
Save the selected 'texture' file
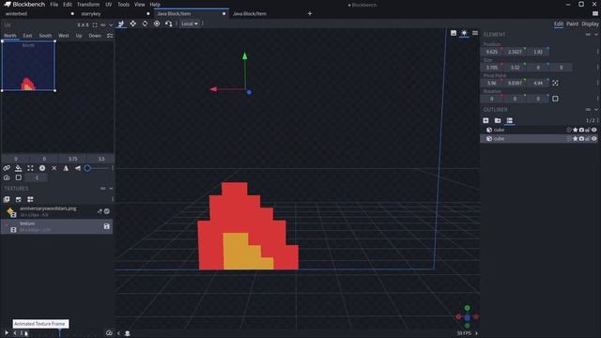107,226
